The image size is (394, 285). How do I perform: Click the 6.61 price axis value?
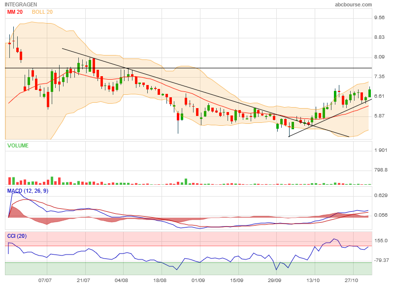point(379,96)
